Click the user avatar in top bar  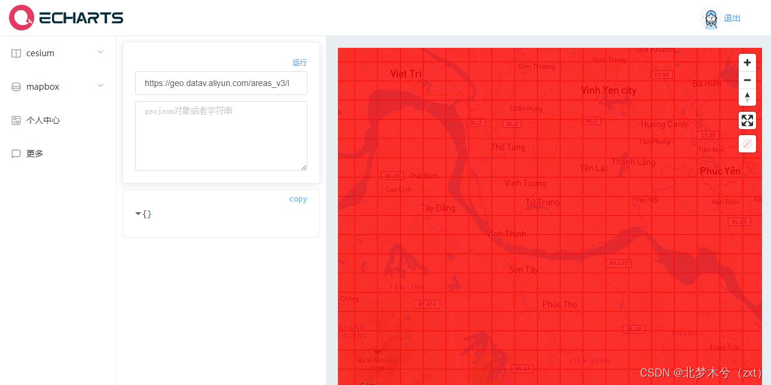coord(711,19)
